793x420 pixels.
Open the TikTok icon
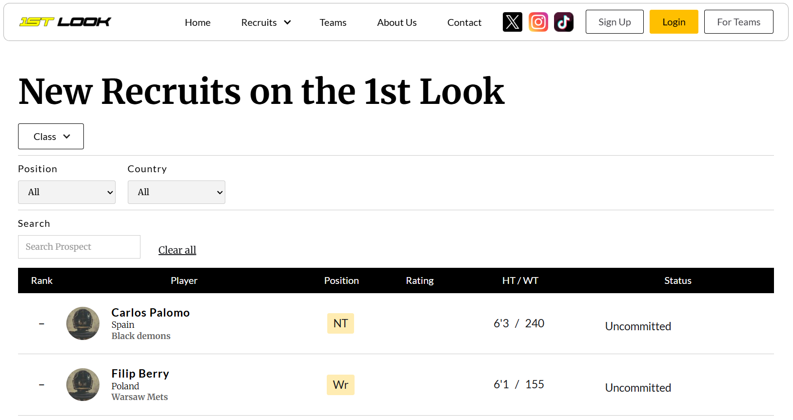564,21
